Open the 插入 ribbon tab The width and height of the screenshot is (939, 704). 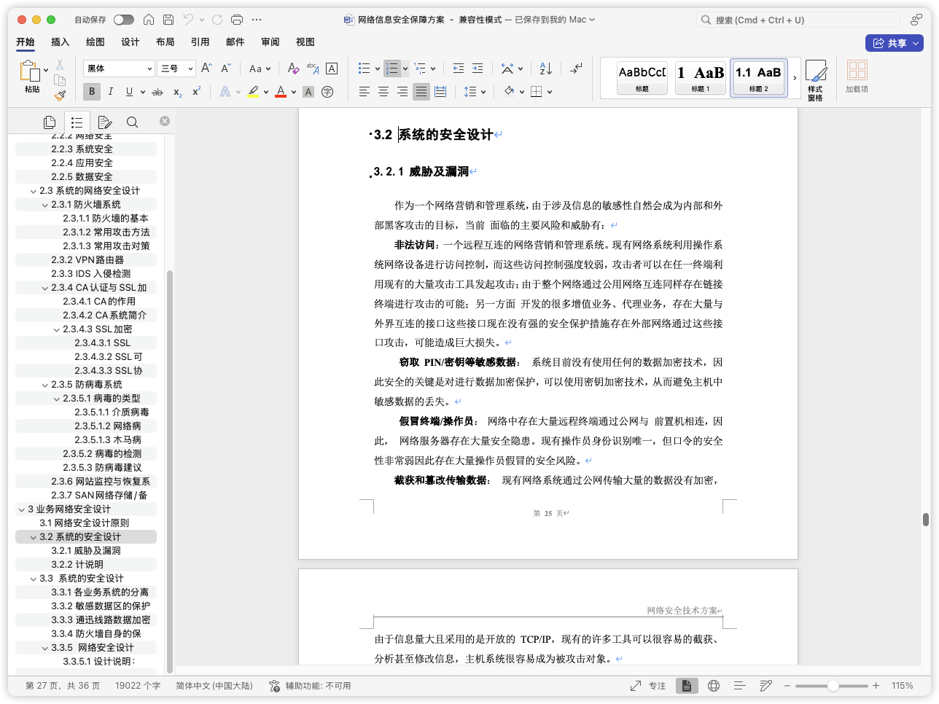tap(61, 42)
